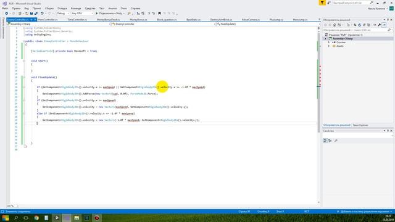Click the Sync with Active Document icon
The height and width of the screenshot is (222, 395).
(x=355, y=25)
